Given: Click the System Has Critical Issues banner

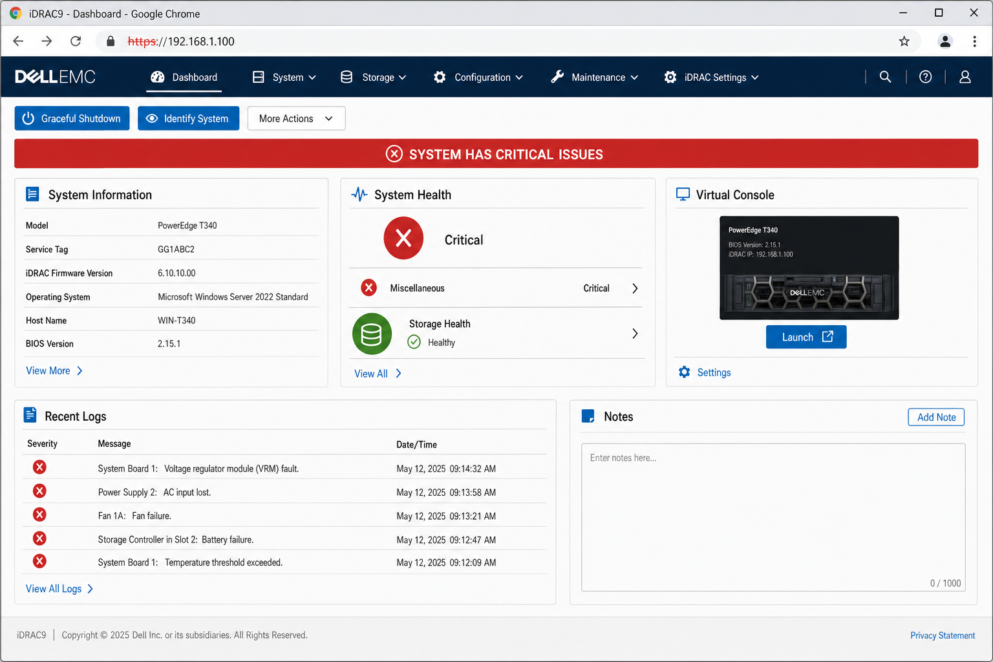Looking at the screenshot, I should [x=496, y=154].
